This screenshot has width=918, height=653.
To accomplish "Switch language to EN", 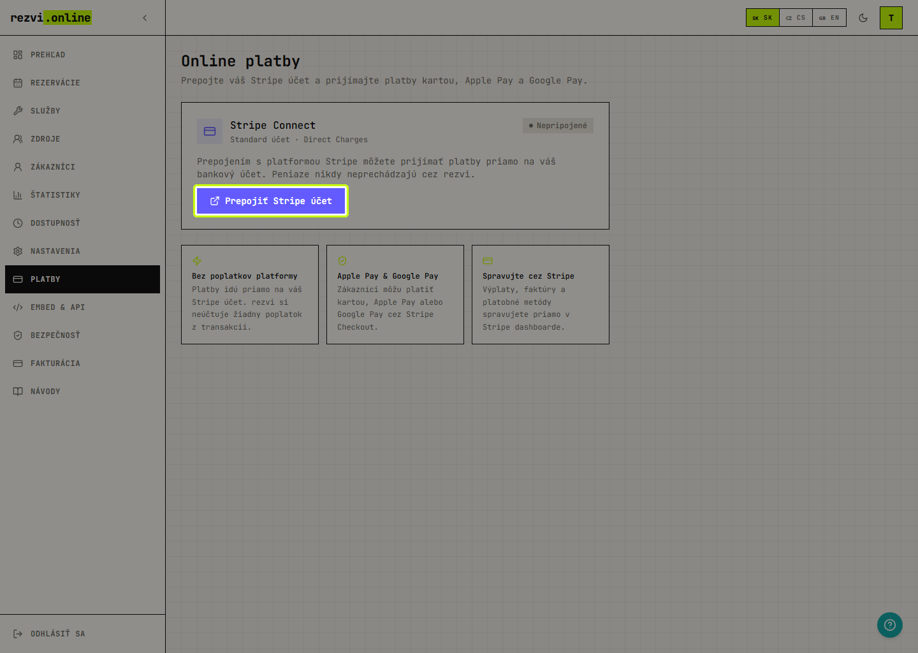I will coord(829,18).
